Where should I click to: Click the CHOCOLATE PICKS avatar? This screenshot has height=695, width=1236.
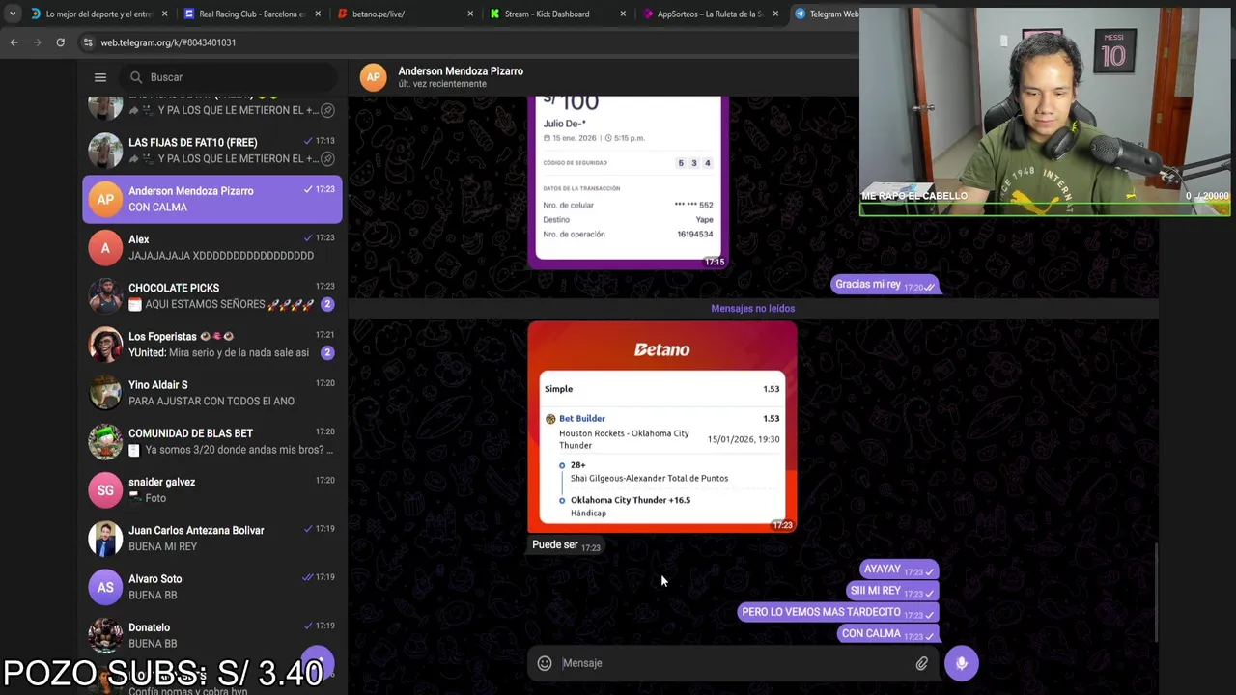tap(105, 296)
